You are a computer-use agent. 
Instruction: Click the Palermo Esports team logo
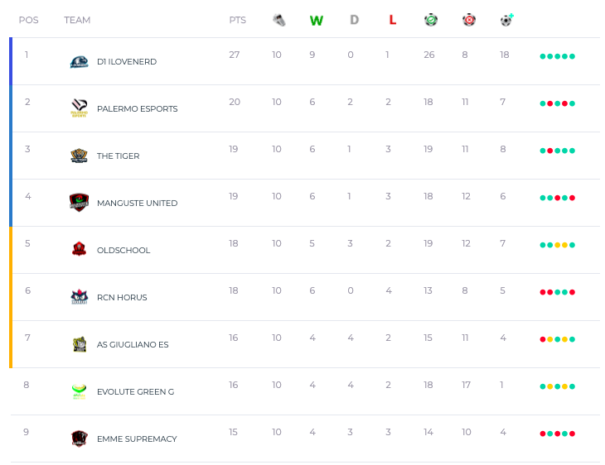pyautogui.click(x=79, y=108)
